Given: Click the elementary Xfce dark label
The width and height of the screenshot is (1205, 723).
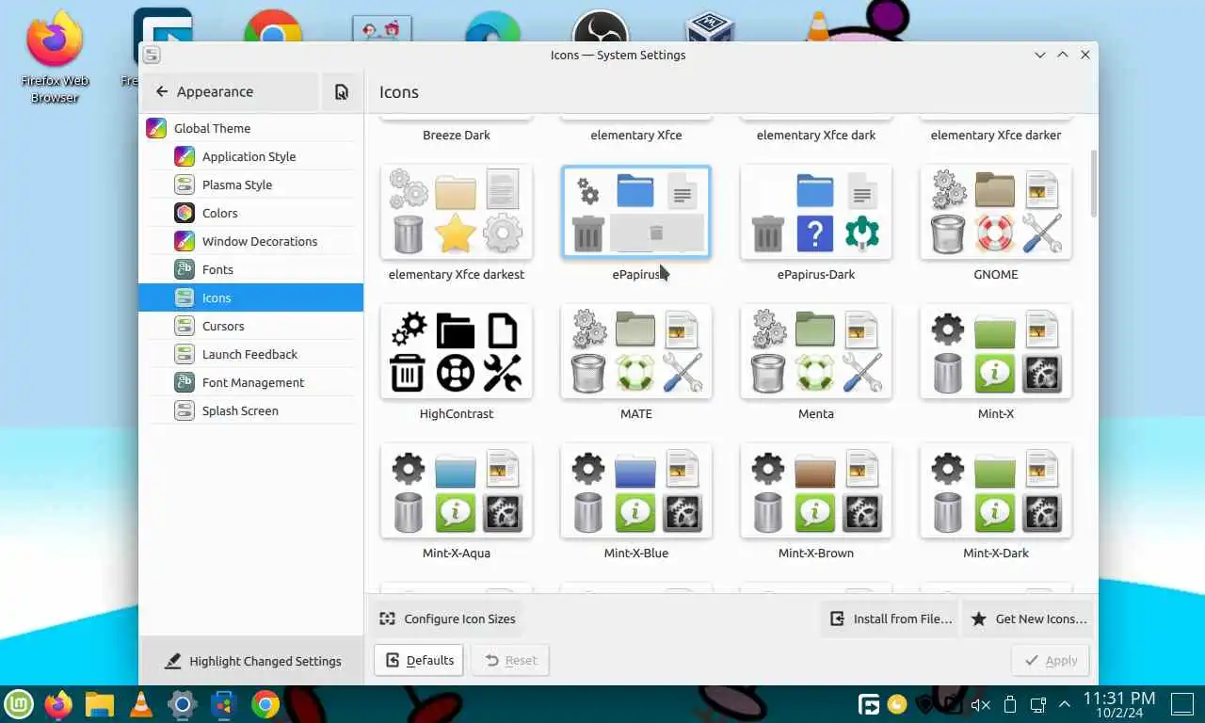Looking at the screenshot, I should coord(816,135).
